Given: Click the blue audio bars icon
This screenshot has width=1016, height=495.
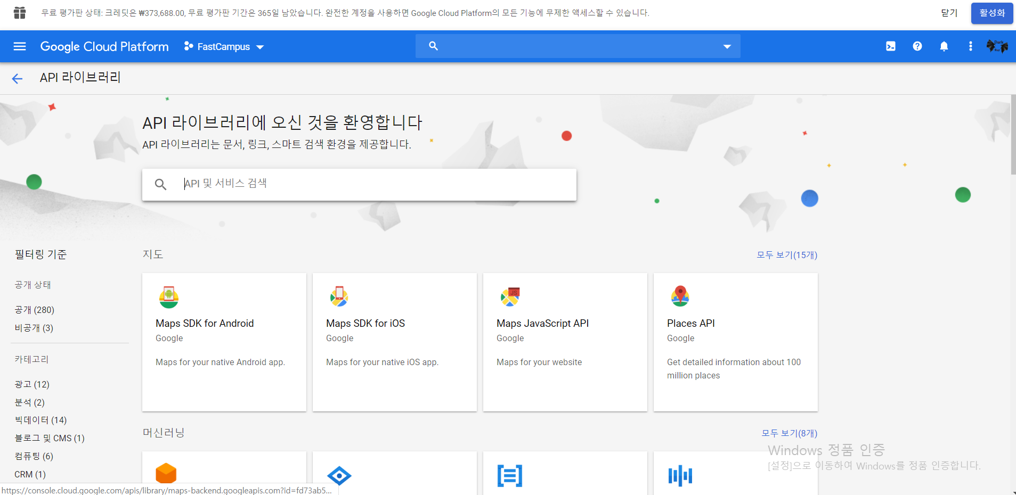Looking at the screenshot, I should coord(680,475).
